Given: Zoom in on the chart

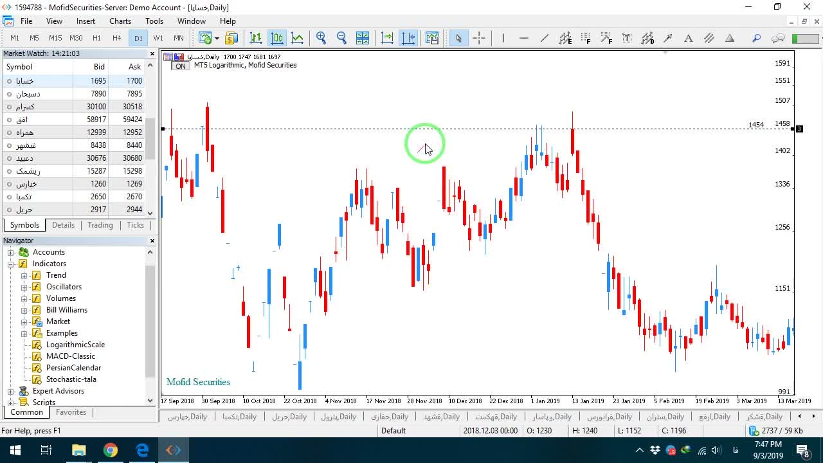Looking at the screenshot, I should (x=321, y=38).
